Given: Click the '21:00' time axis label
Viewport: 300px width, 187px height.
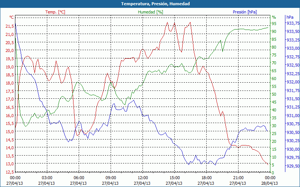Looking at the screenshot, I should click(238, 178).
